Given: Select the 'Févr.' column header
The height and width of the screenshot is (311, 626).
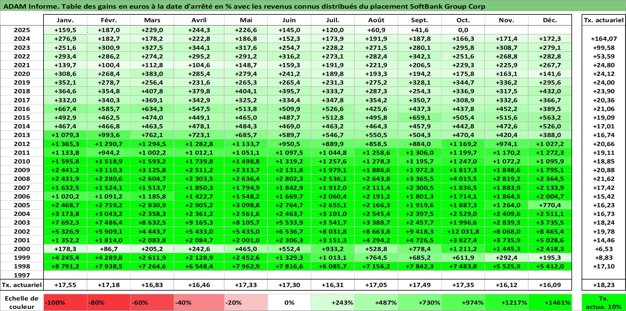Looking at the screenshot, I should coord(109,20).
